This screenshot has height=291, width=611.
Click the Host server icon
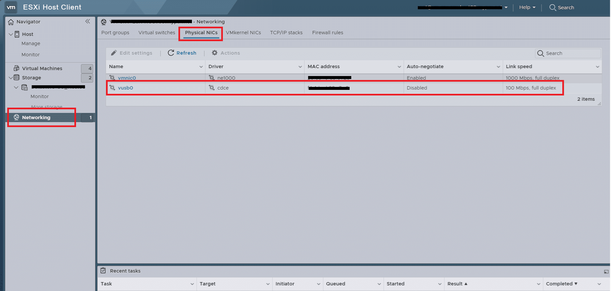[x=17, y=34]
